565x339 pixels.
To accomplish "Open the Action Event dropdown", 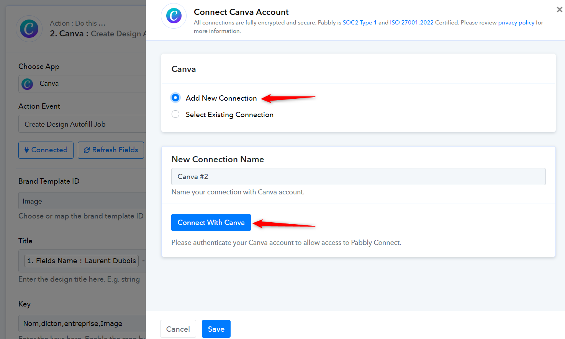I will point(82,124).
